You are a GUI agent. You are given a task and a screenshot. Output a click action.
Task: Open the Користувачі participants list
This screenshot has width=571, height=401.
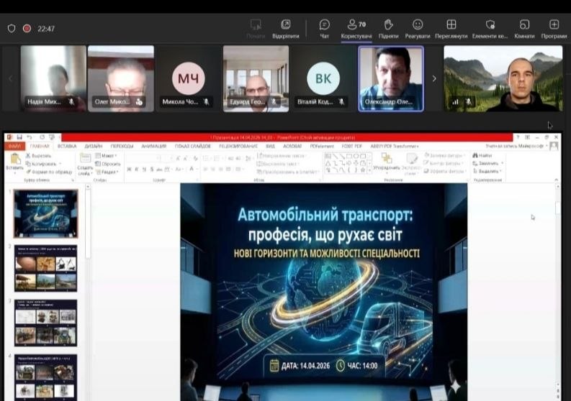click(x=356, y=28)
